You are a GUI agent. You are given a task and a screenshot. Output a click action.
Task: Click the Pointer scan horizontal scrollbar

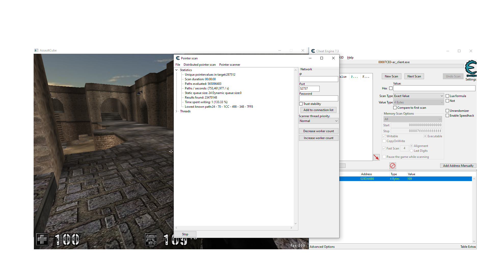pos(234,228)
